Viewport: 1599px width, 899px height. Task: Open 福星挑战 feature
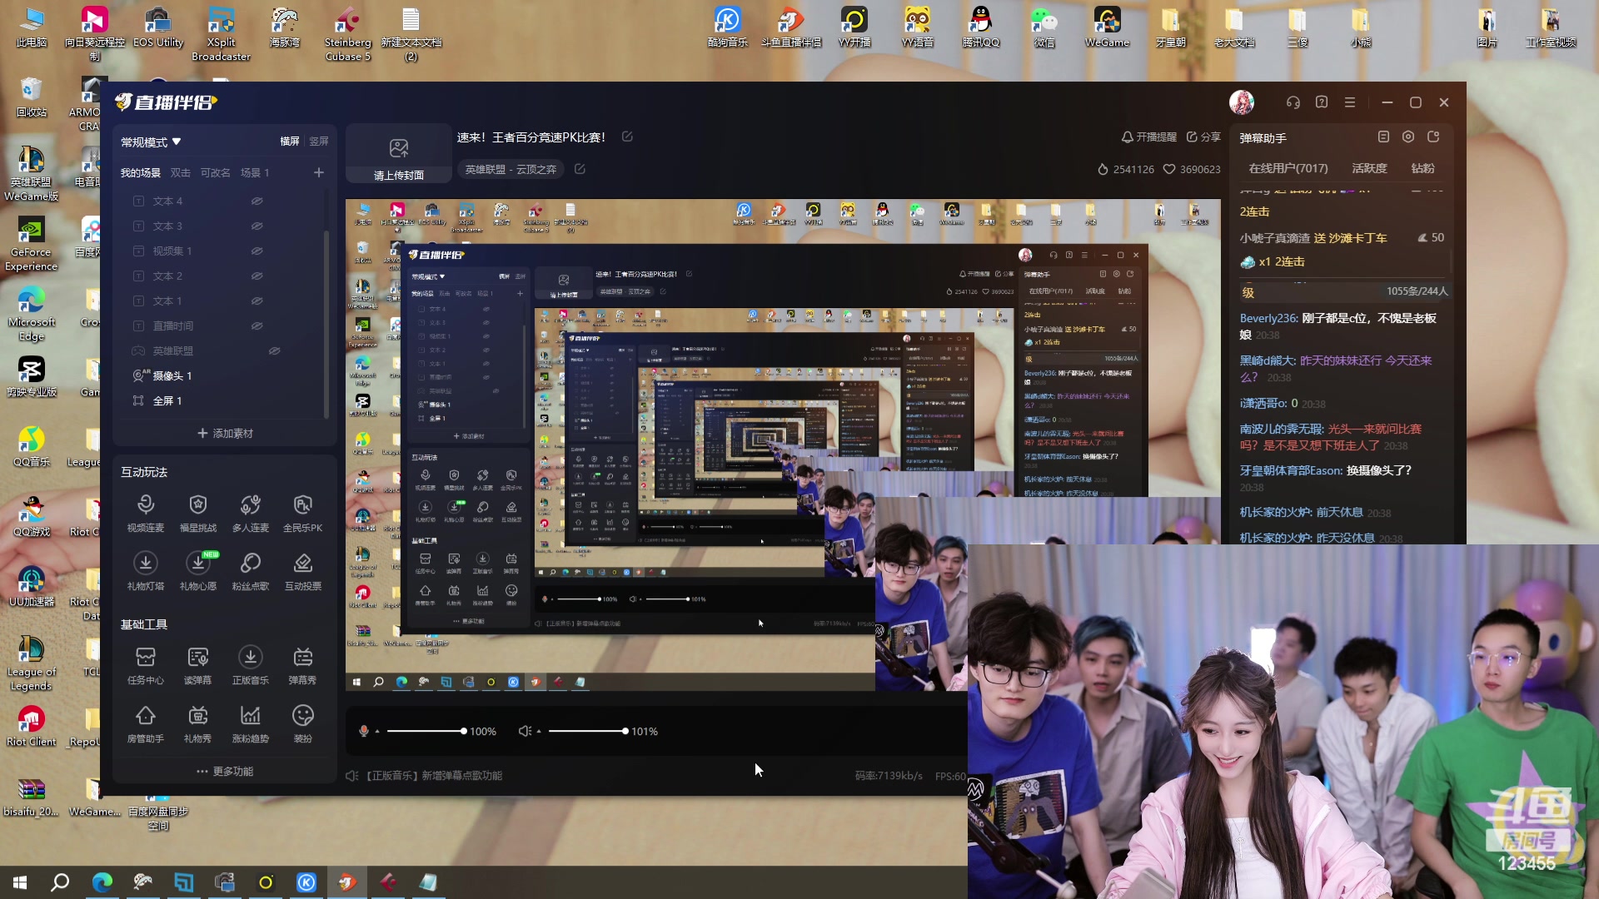point(198,513)
